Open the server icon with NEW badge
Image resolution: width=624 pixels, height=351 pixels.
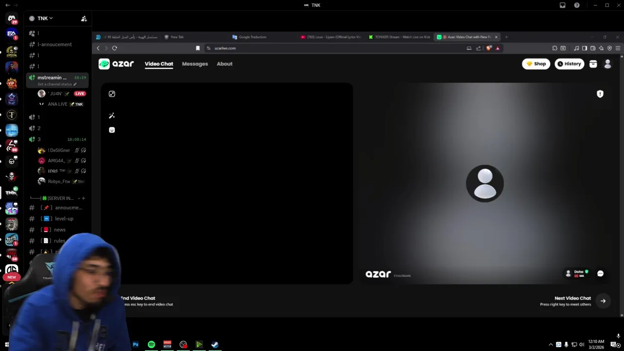(x=12, y=271)
